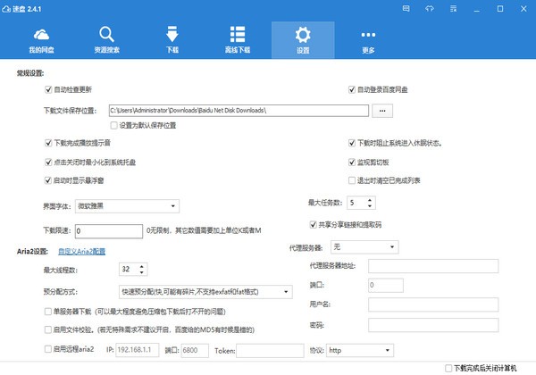Open the 协议 http dropdown
The height and width of the screenshot is (375, 536).
point(361,351)
